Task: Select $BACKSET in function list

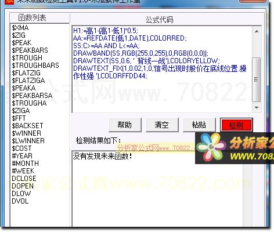Action: coord(27,126)
